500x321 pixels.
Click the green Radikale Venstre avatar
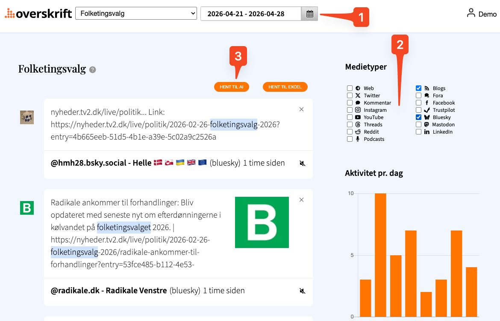27,208
